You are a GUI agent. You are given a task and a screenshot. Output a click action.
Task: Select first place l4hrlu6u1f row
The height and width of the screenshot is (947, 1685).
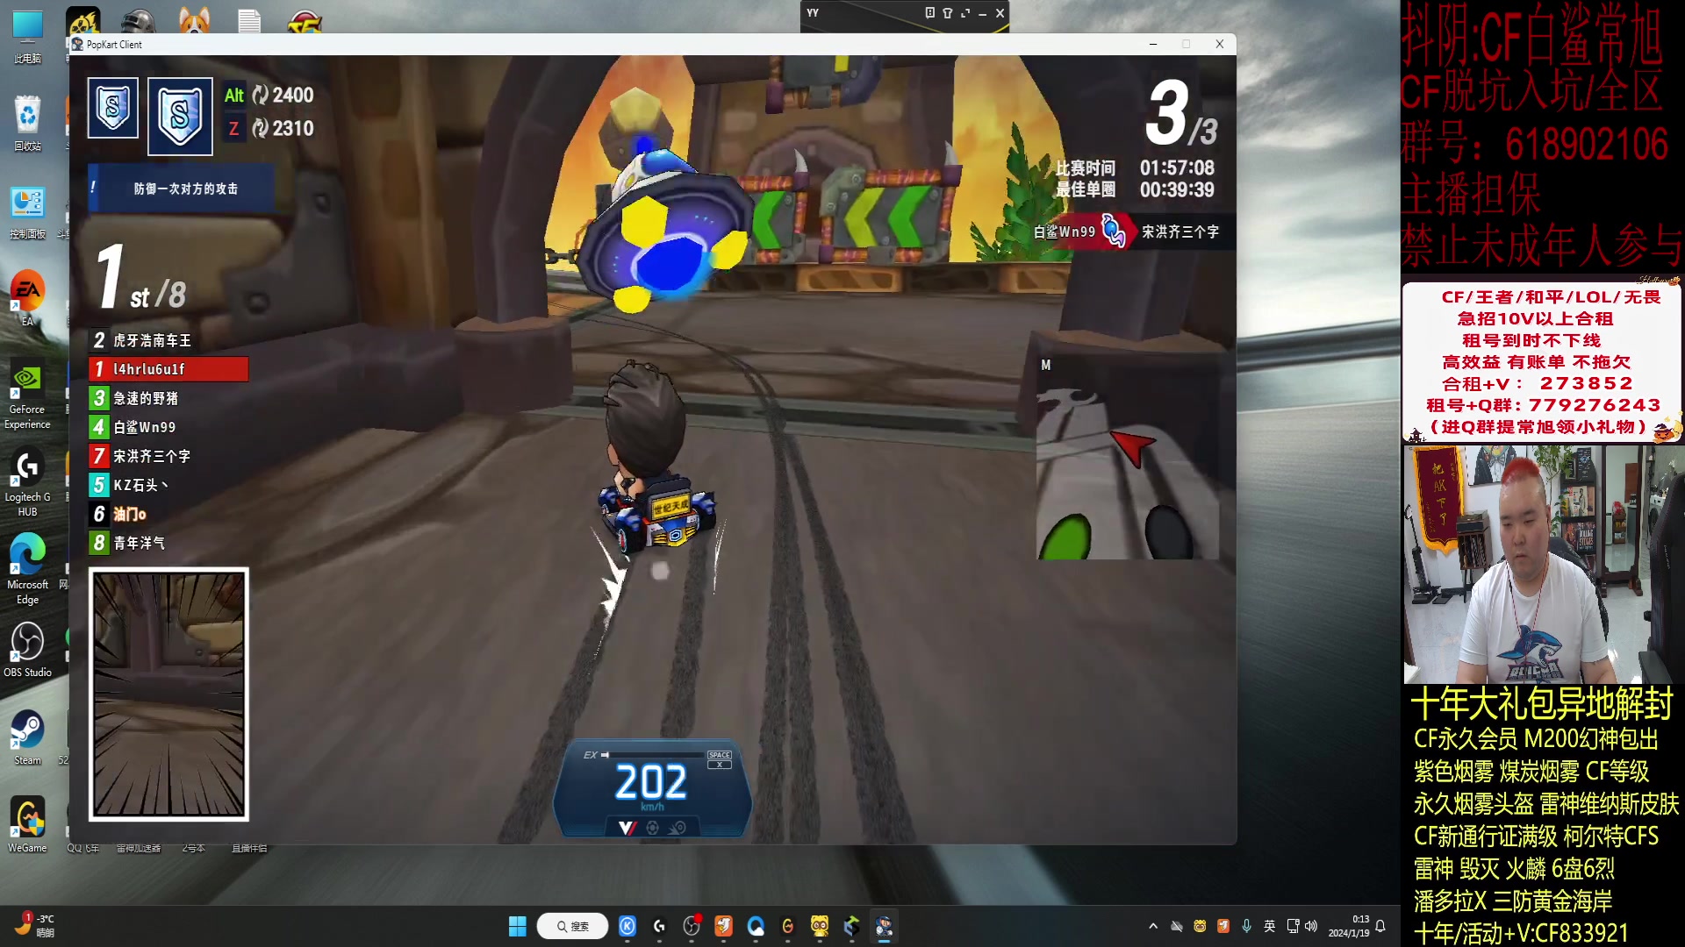(168, 369)
